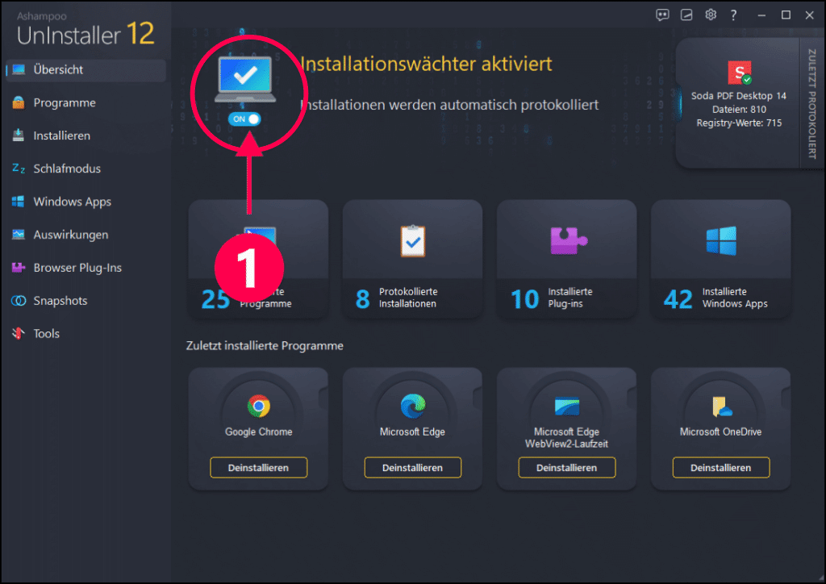Expand the Zuletzt protokolliert side tab
Image resolution: width=826 pixels, height=584 pixels.
[811, 103]
